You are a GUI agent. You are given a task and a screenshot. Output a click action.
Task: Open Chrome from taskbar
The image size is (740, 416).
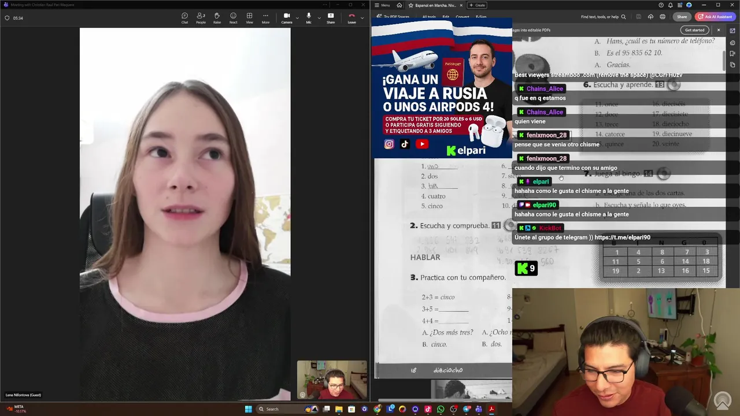coord(378,409)
